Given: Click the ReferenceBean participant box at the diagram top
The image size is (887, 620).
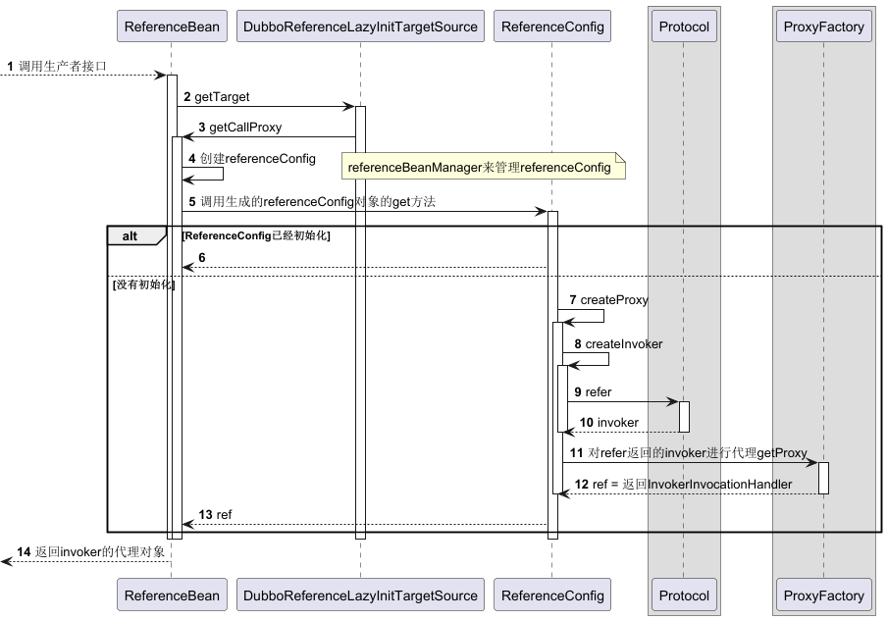Looking at the screenshot, I should 172,26.
